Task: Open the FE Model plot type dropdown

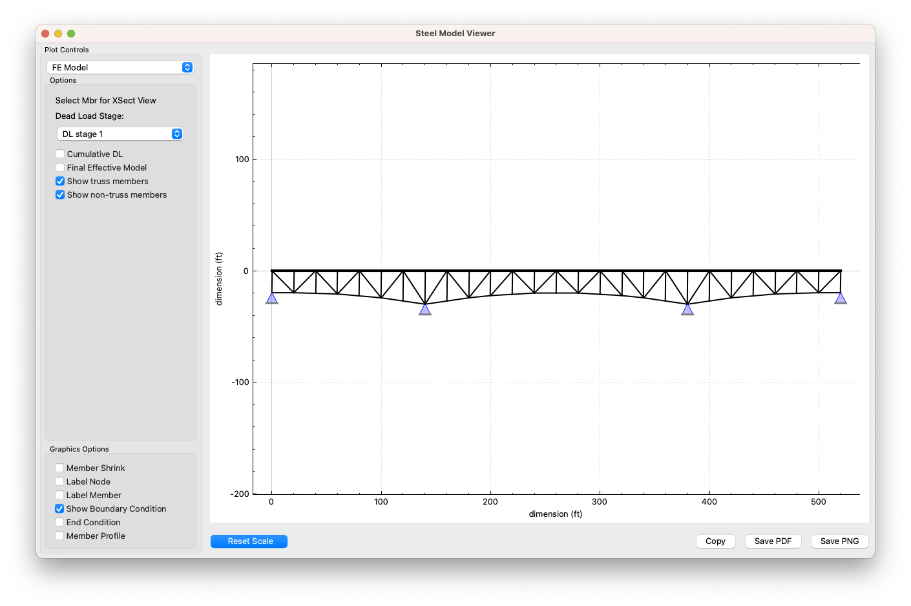Action: tap(120, 67)
